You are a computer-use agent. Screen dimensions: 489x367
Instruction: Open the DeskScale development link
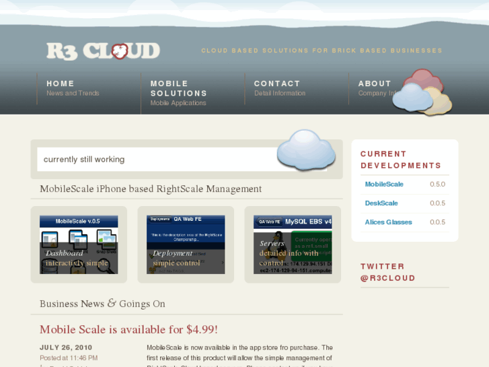(x=381, y=203)
